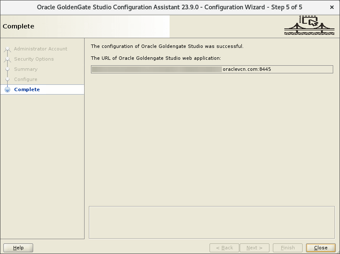Click the Administrator Account step node icon
Screen dimensions: 340x254
click(7, 49)
